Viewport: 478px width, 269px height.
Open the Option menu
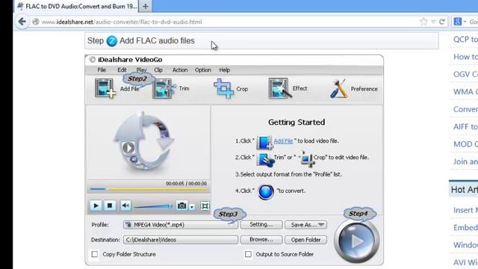pyautogui.click(x=202, y=69)
